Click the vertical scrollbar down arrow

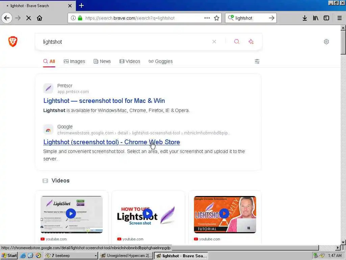pyautogui.click(x=343, y=242)
